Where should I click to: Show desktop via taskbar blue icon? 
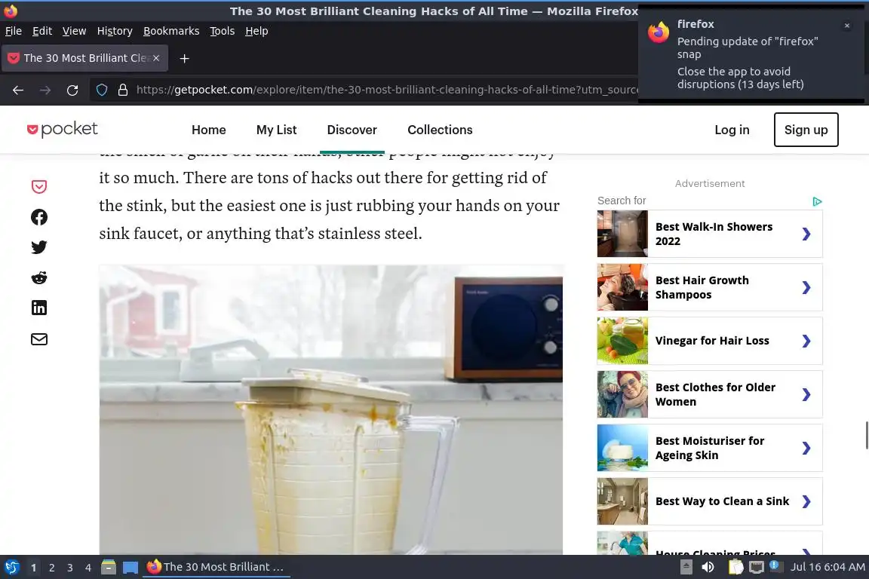click(131, 568)
